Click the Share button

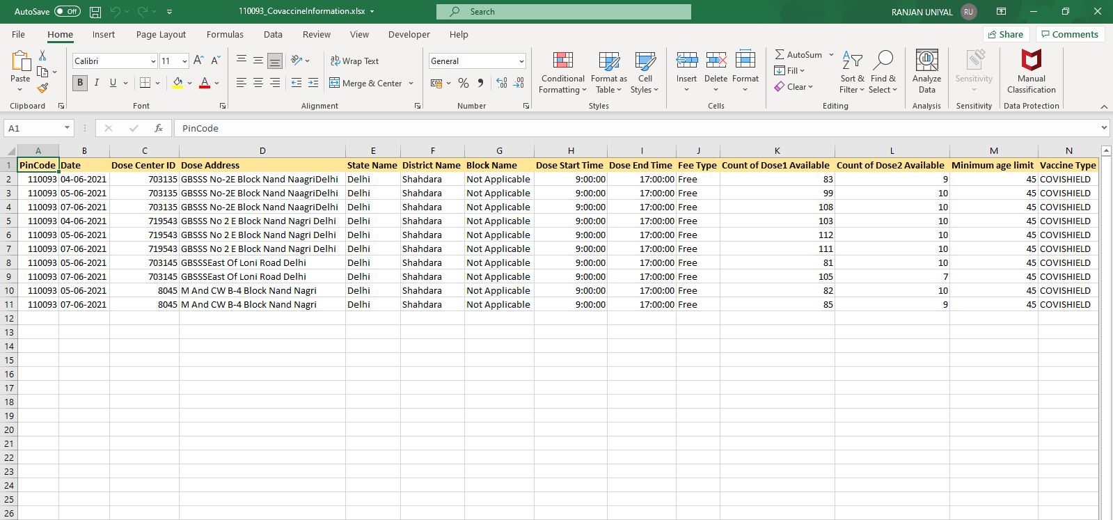(x=1006, y=35)
